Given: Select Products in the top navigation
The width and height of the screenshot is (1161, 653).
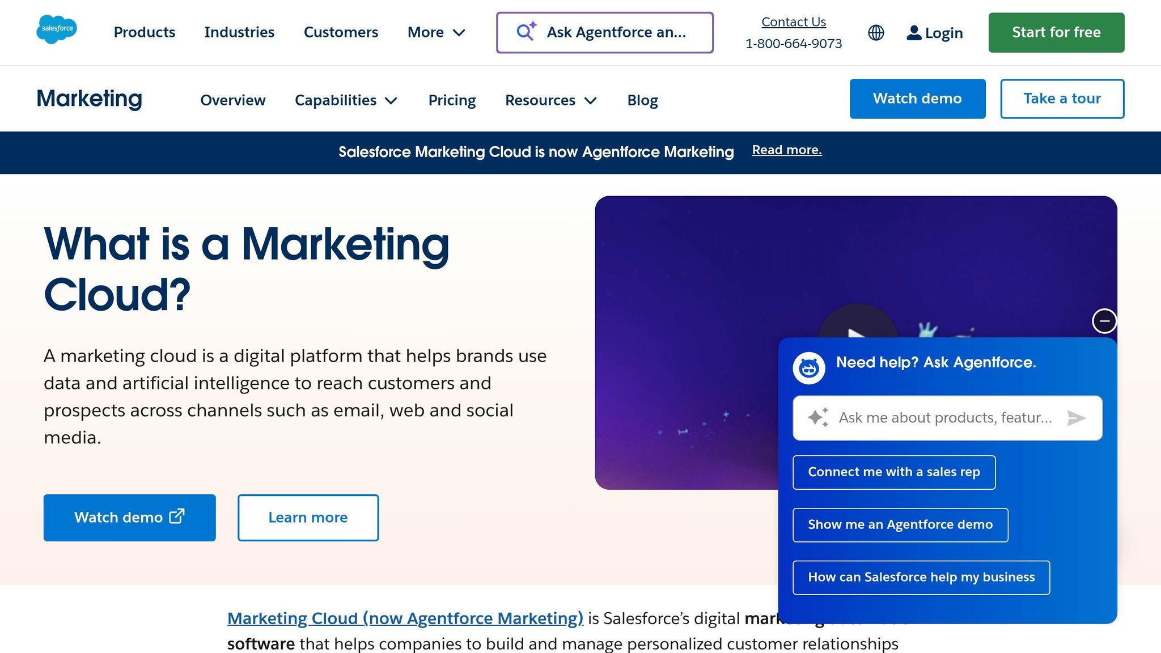Looking at the screenshot, I should pos(144,32).
